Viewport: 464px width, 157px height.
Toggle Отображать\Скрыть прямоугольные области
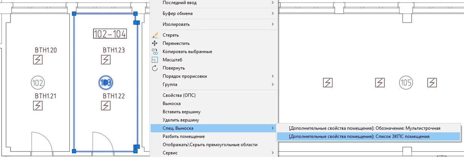pos(210,145)
